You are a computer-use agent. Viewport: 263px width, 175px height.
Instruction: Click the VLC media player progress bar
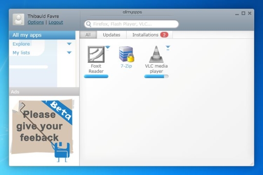[x=156, y=76]
